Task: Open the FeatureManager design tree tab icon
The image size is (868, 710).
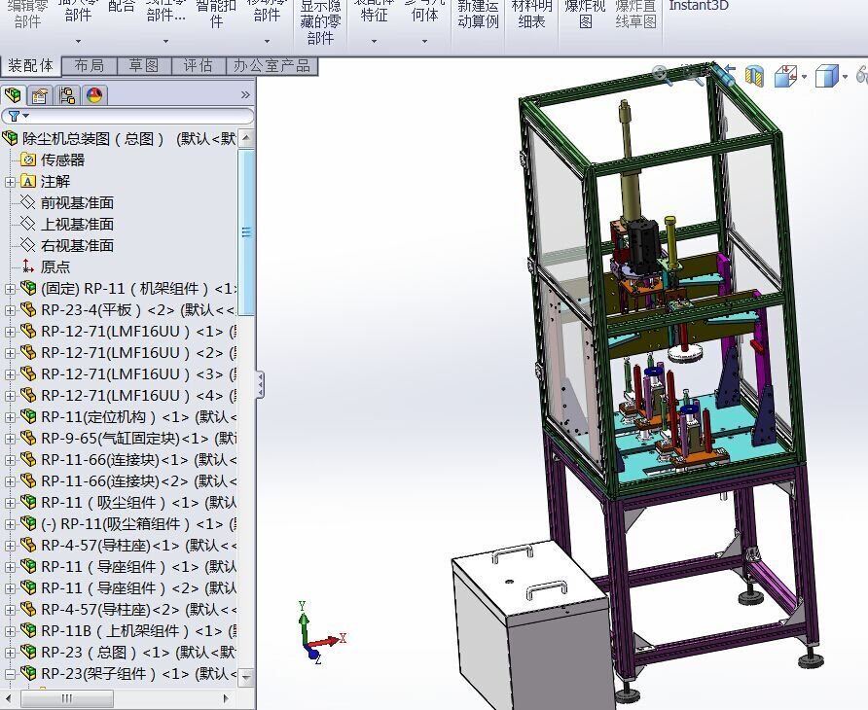Action: (x=13, y=95)
